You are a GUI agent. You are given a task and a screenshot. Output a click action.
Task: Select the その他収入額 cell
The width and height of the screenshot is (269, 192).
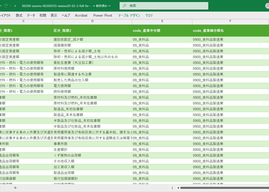click(93, 161)
